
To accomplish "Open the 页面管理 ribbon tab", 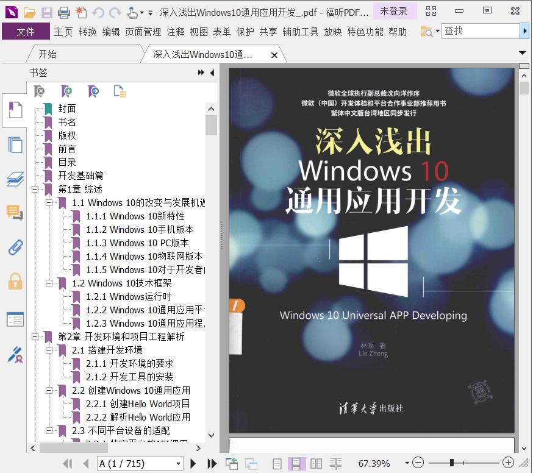I will (x=143, y=32).
